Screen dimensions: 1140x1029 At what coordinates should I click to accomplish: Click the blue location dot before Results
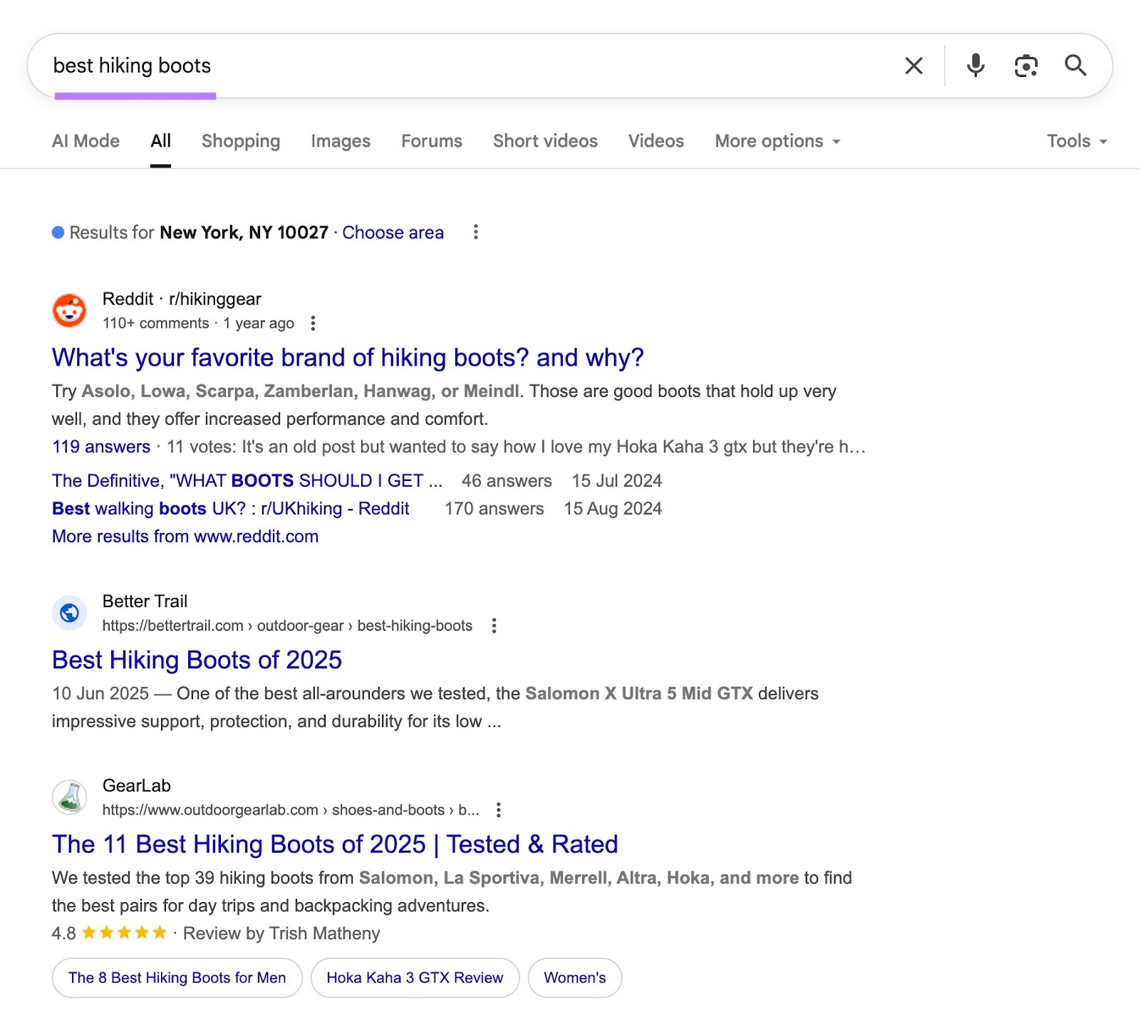coord(56,232)
